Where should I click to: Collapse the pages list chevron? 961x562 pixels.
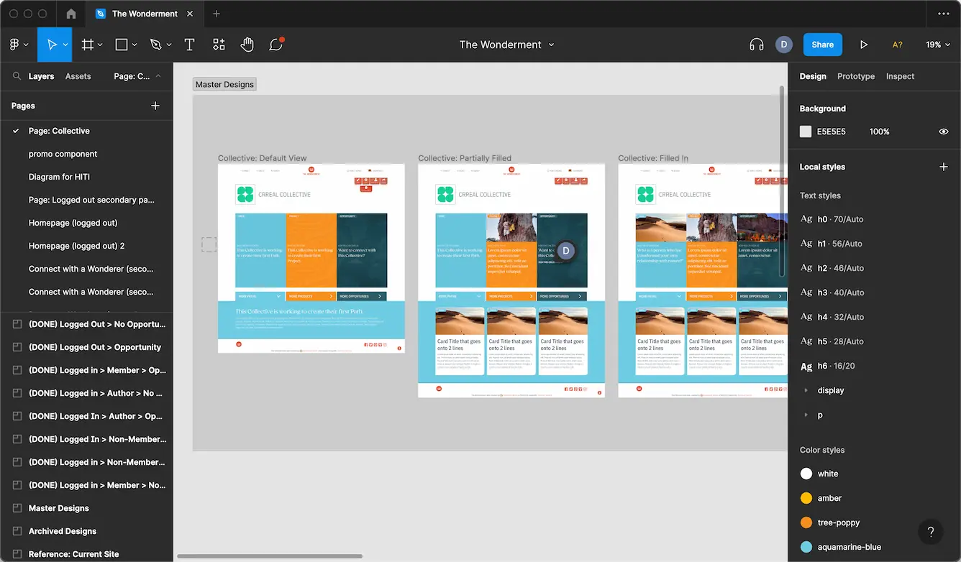(158, 76)
